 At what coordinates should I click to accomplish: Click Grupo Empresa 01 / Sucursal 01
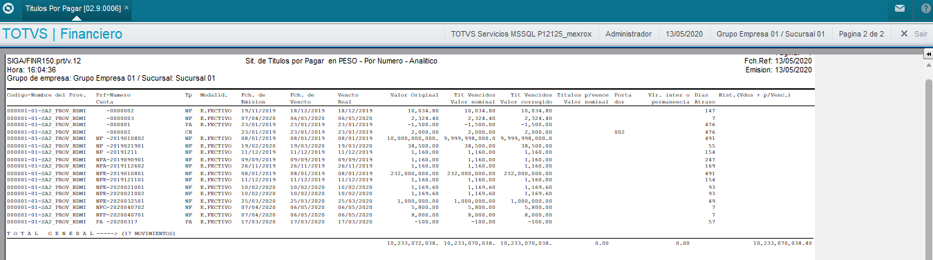point(771,33)
